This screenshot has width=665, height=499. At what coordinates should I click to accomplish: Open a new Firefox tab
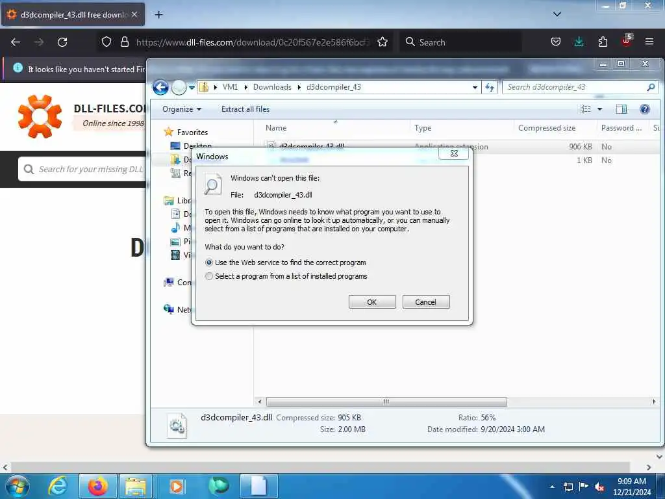click(158, 15)
